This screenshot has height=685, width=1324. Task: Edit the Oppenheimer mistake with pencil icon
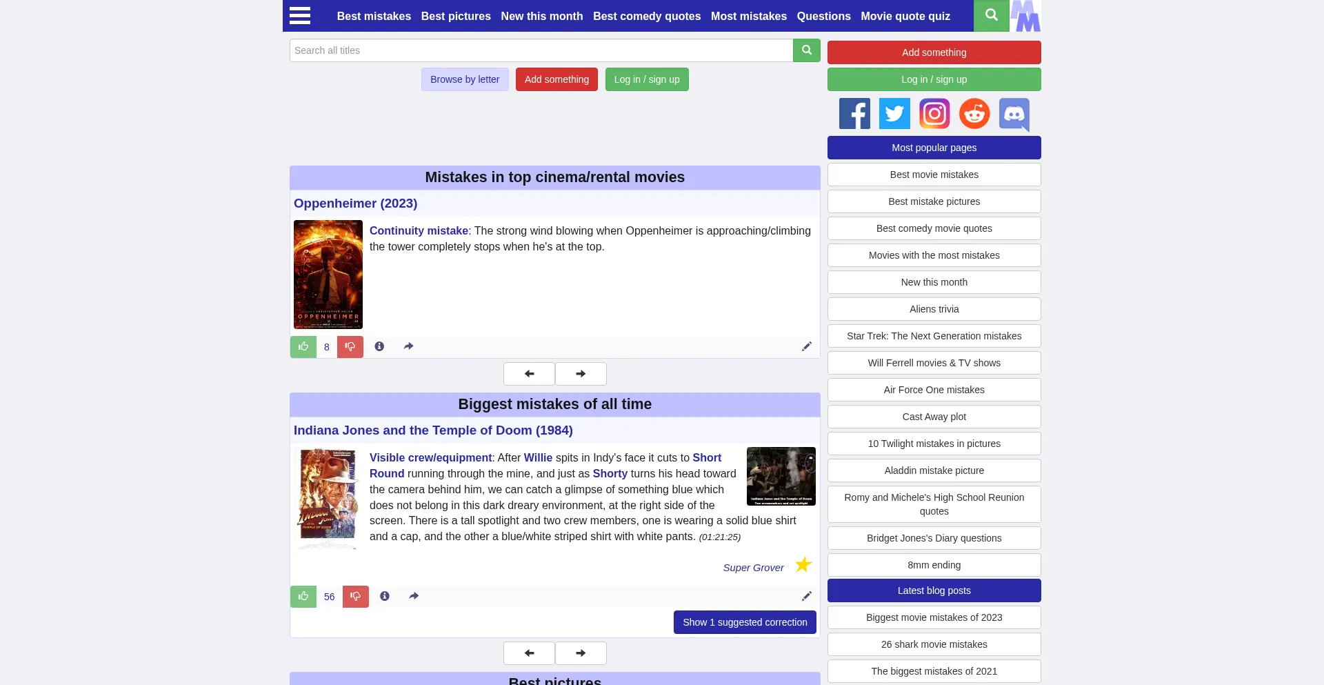click(x=807, y=346)
